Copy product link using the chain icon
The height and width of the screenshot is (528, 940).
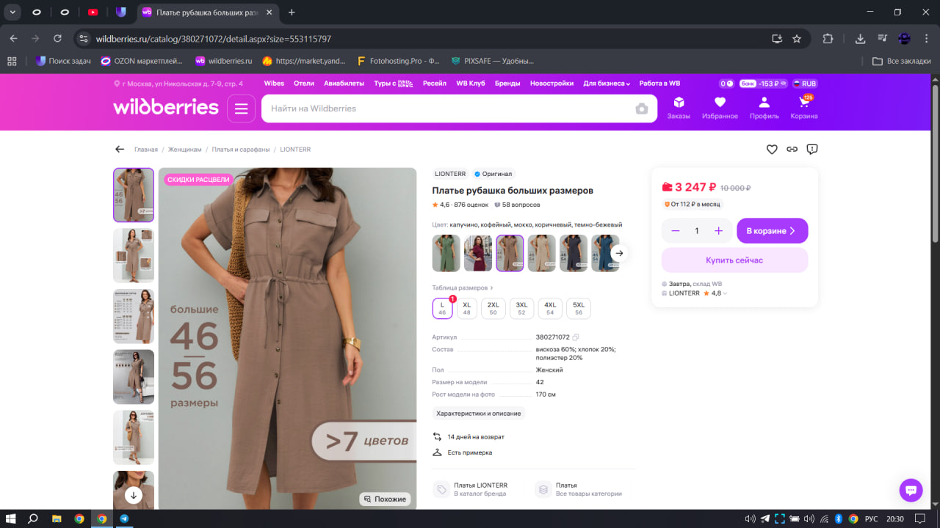792,149
